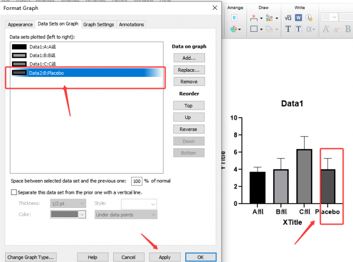Viewport: 353px width, 262px height.
Task: Click the Add... button
Action: (x=189, y=58)
